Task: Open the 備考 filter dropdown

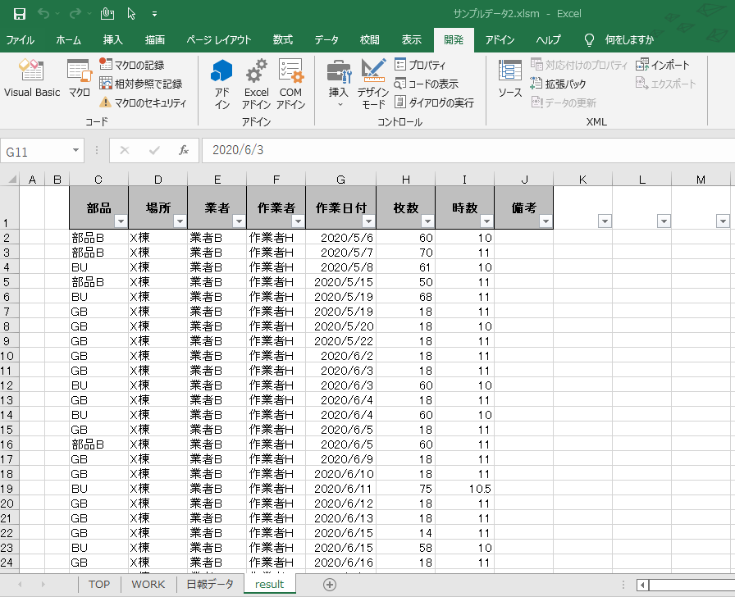Action: (x=546, y=221)
